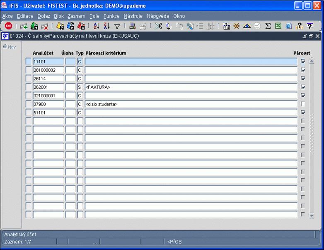
Task: Sort descending with Z-A icon
Action: click(x=106, y=26)
